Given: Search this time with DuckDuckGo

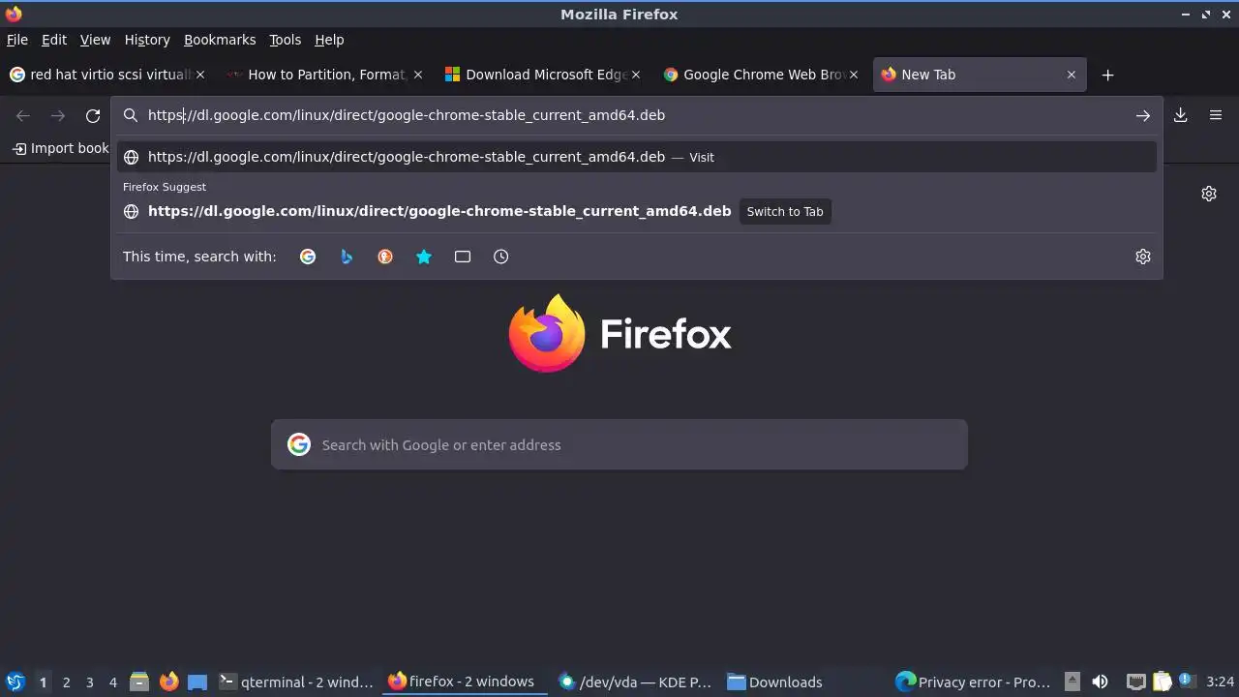Looking at the screenshot, I should point(385,257).
